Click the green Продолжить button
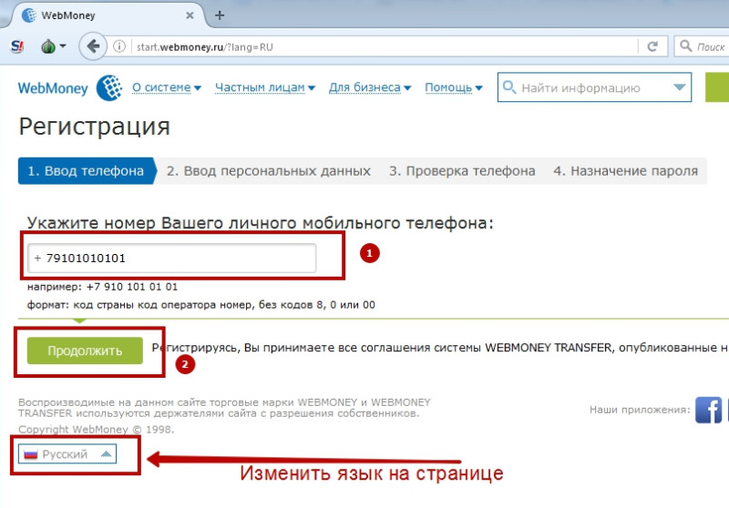The height and width of the screenshot is (508, 729). 85,351
